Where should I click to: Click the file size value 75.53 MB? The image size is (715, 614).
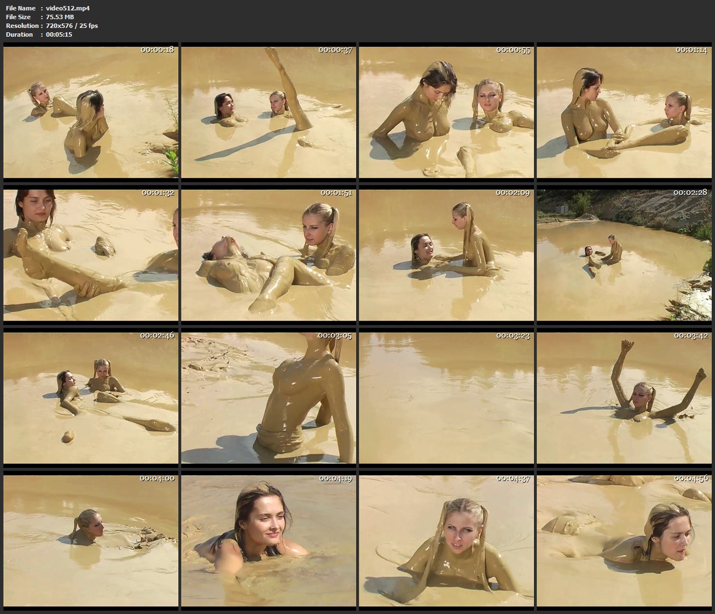tap(60, 17)
